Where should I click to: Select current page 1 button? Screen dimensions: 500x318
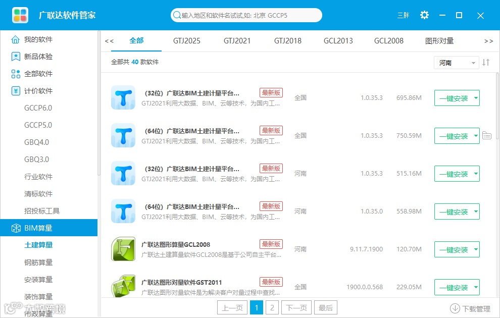click(x=257, y=307)
